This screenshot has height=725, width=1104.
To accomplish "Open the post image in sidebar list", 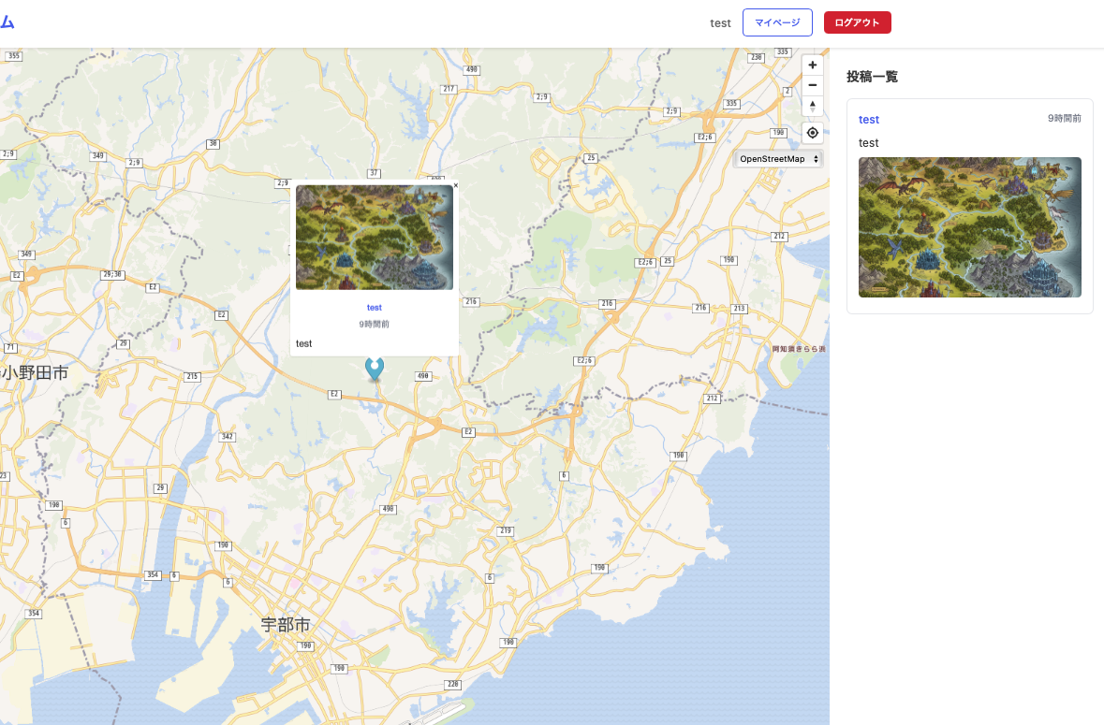I will [x=969, y=227].
